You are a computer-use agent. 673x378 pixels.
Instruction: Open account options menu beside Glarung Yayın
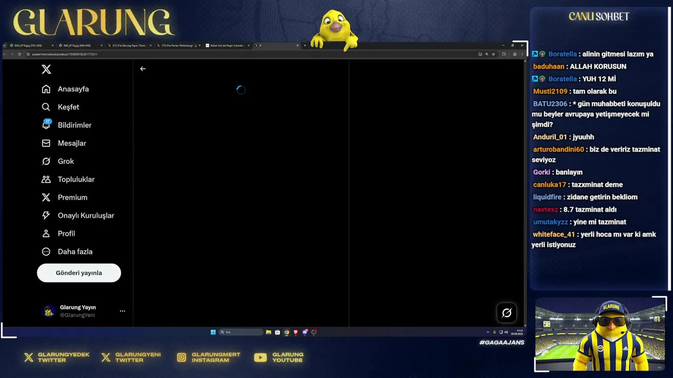(123, 311)
